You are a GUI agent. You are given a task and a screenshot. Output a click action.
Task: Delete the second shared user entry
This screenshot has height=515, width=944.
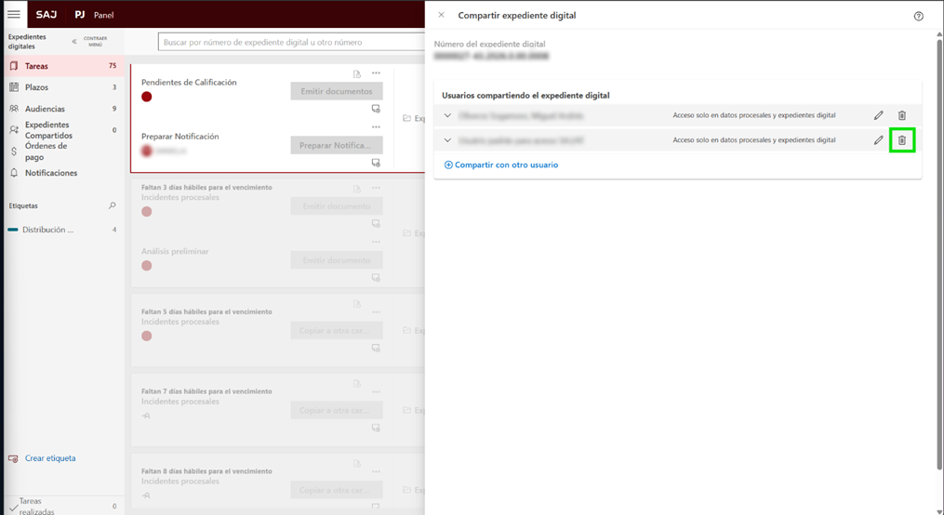[x=901, y=140]
